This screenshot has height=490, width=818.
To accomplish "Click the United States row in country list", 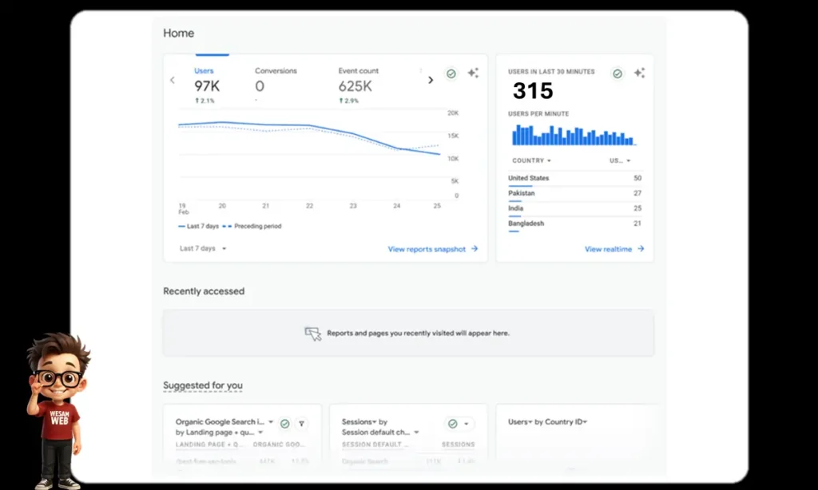I will point(574,179).
